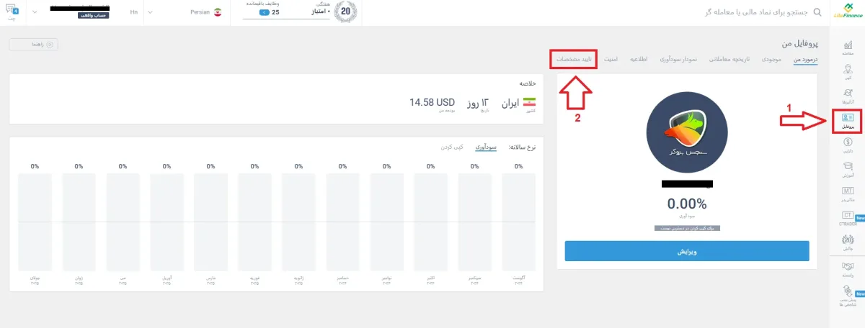
Task: Select the سودآوری chart option
Action: coord(486,147)
